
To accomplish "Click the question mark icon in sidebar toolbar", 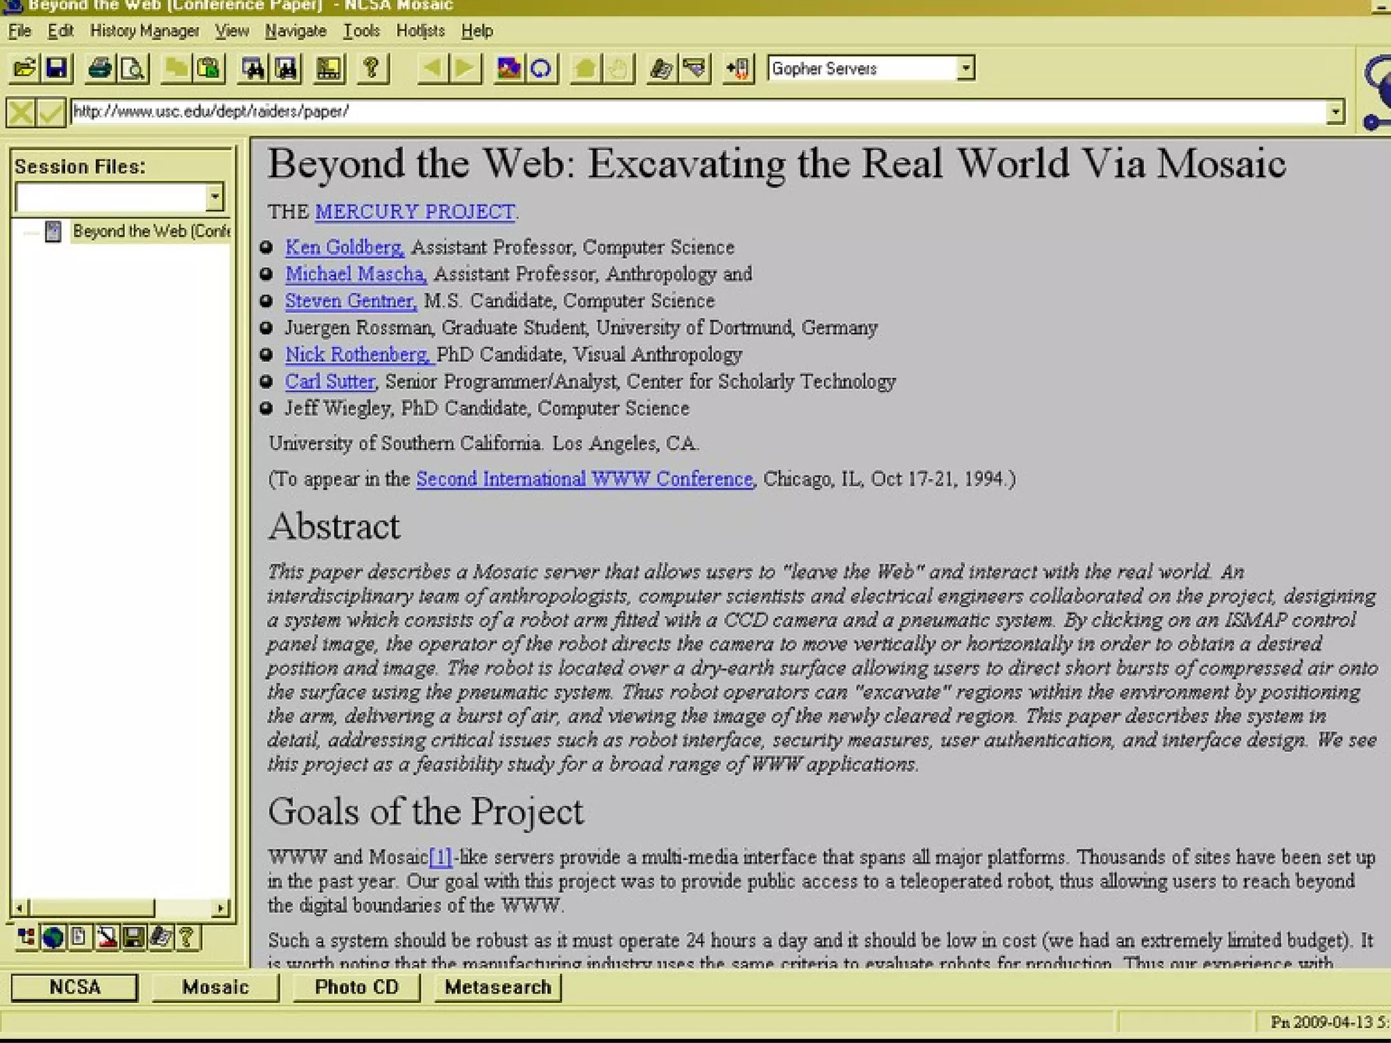I will tap(187, 938).
